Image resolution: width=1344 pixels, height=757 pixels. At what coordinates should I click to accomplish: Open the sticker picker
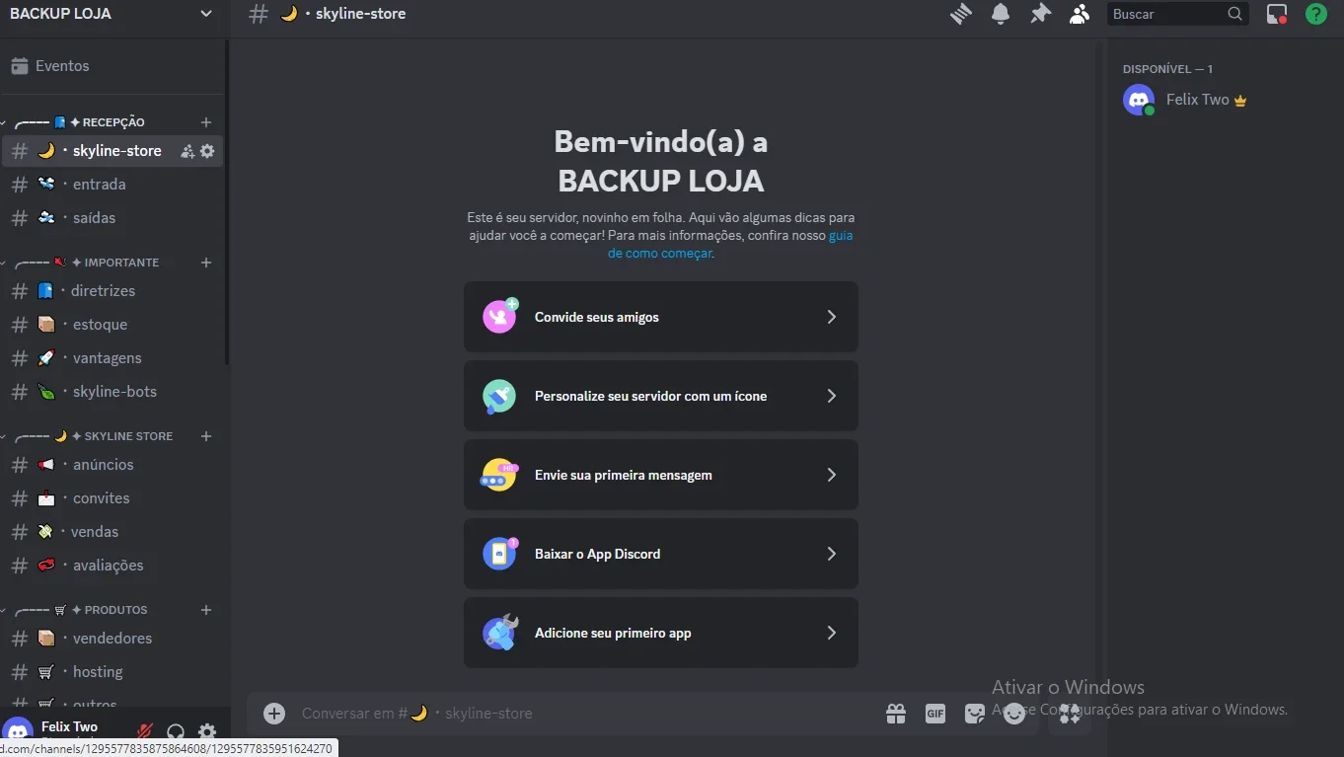pos(975,714)
